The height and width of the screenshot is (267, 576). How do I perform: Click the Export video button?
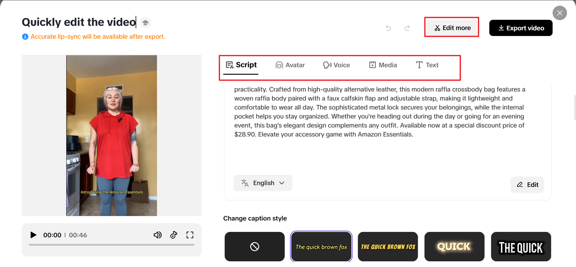[x=521, y=28]
